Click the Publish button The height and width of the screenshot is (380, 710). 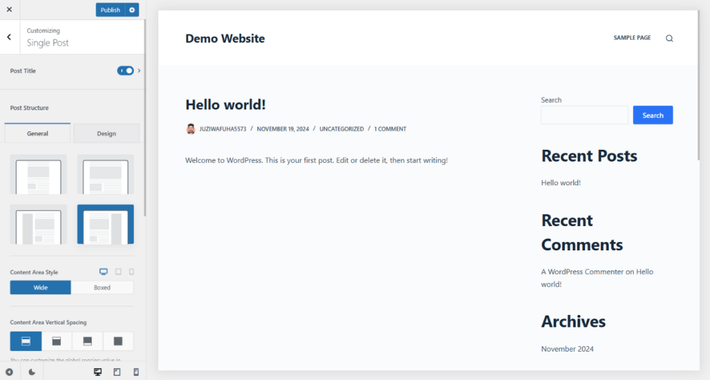[x=110, y=10]
